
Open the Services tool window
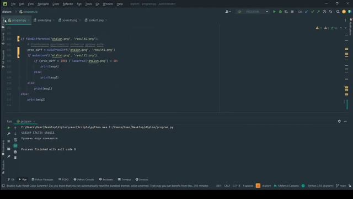(x=142, y=179)
